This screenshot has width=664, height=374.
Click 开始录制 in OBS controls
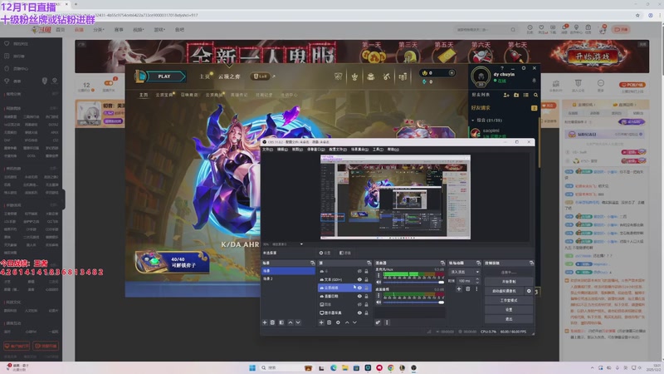pos(509,282)
